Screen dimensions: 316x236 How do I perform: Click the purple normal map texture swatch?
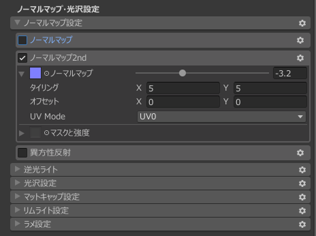[x=36, y=73]
